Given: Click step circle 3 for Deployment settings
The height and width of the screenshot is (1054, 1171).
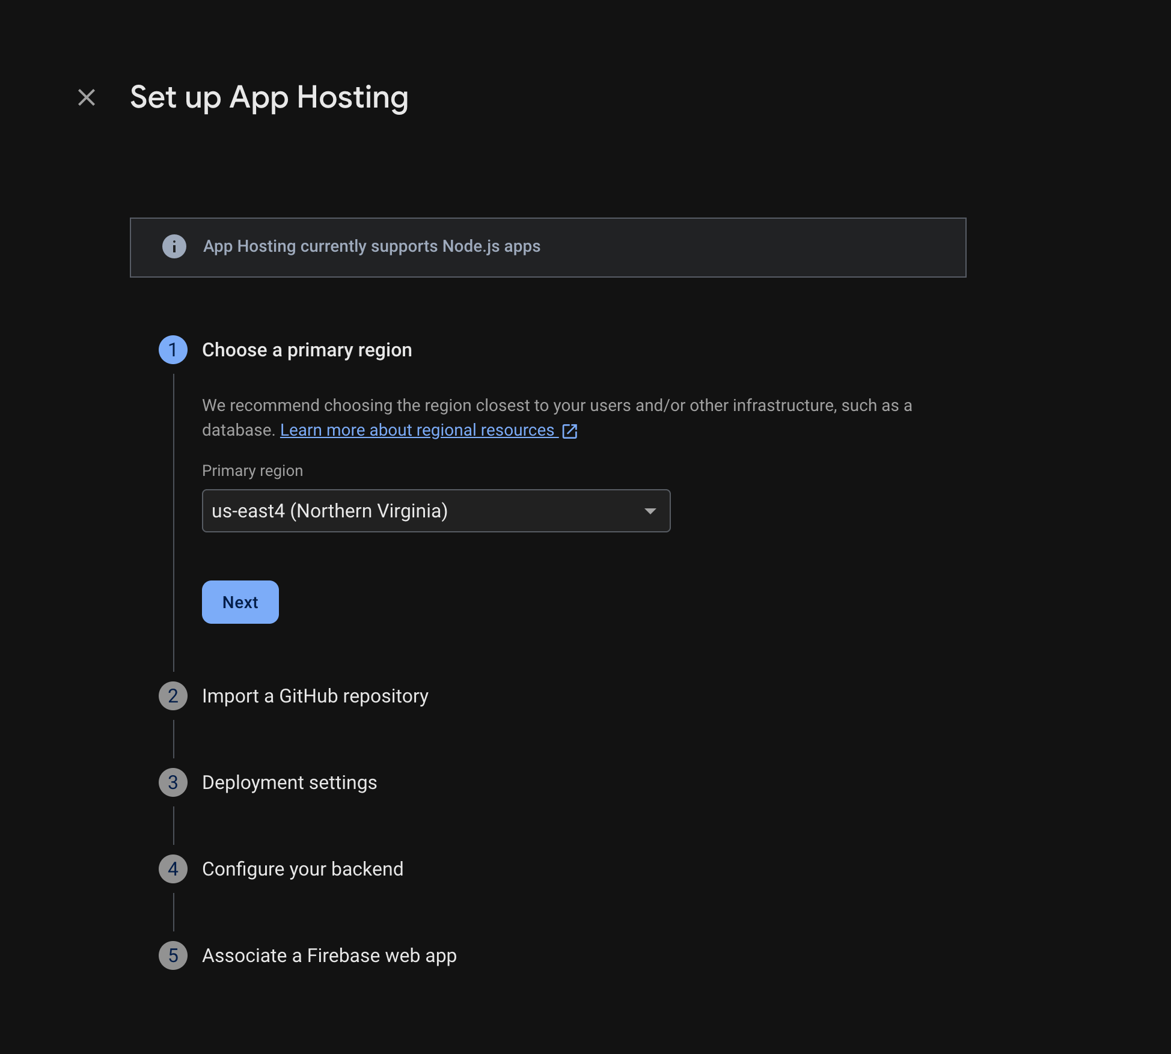Looking at the screenshot, I should 174,782.
